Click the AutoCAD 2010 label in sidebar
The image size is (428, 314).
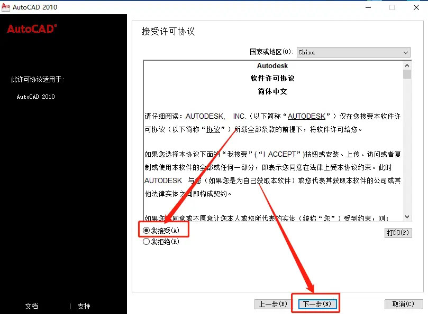(35, 97)
